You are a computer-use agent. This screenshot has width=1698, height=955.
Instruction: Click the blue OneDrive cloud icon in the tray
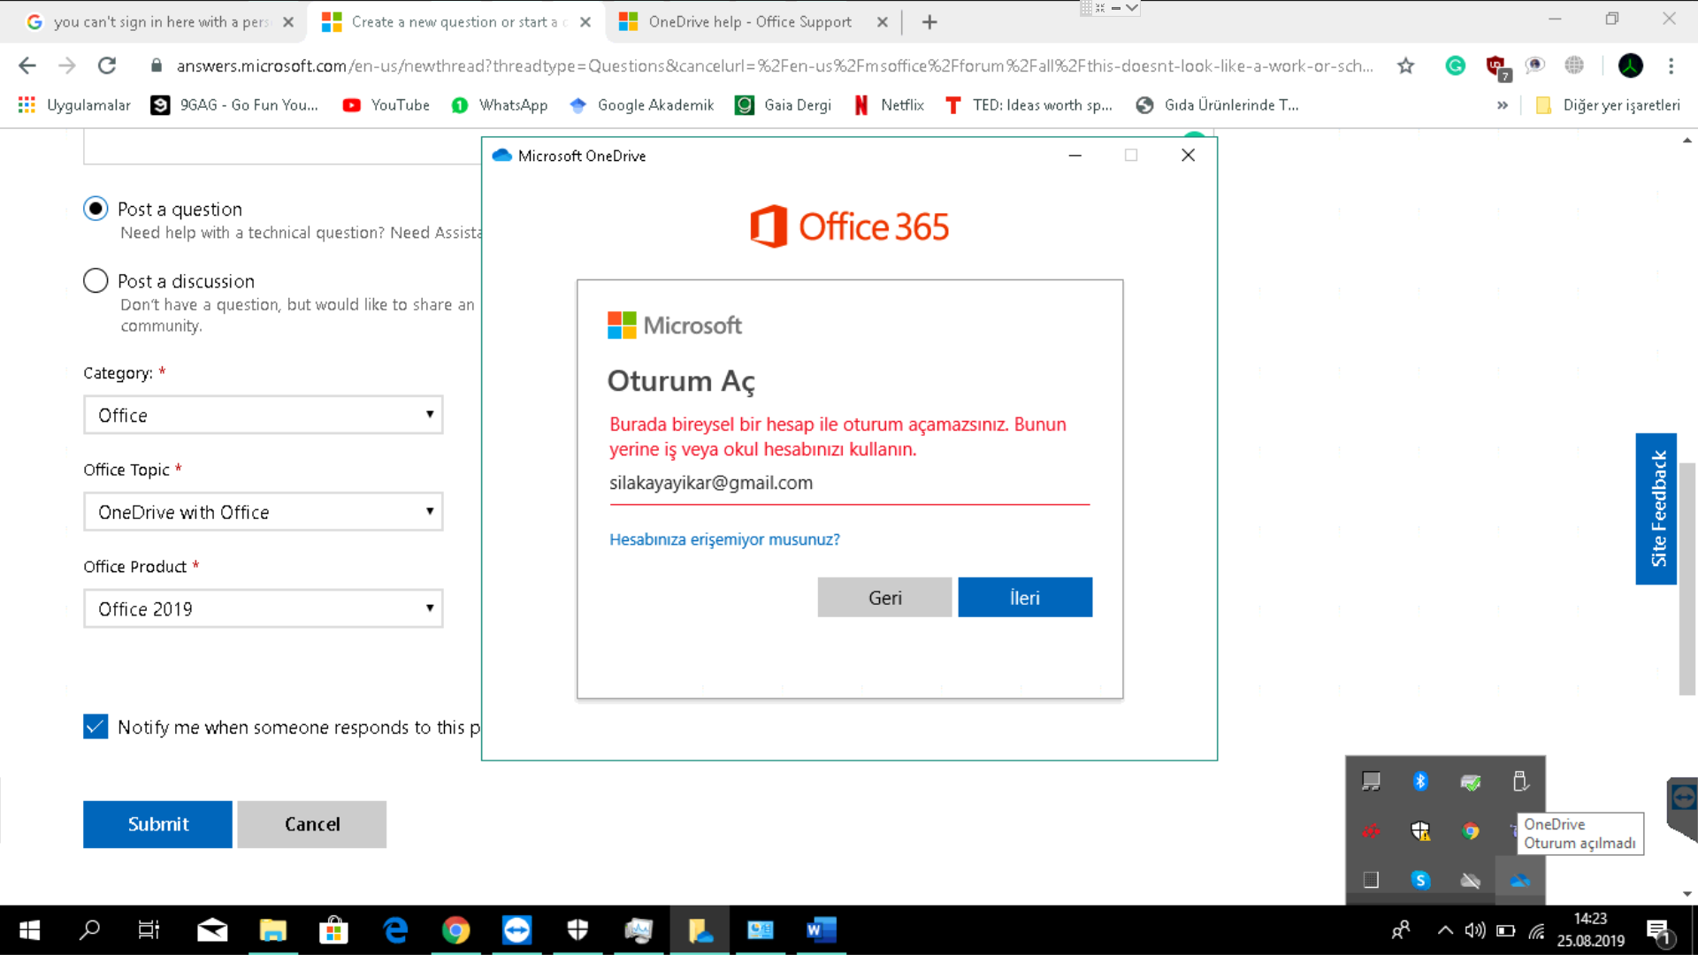(1519, 881)
